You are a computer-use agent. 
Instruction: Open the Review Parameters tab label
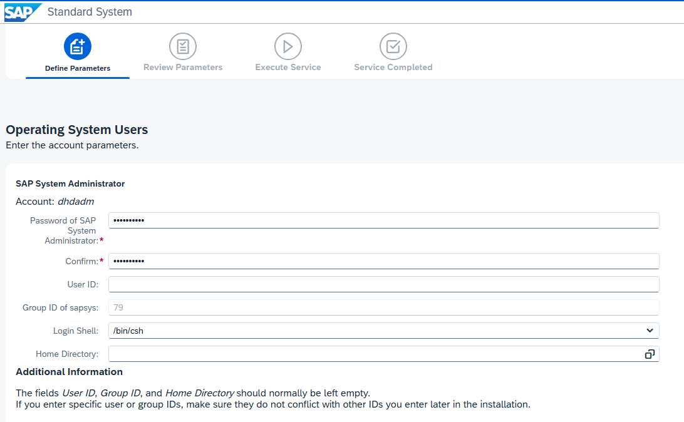tap(183, 67)
